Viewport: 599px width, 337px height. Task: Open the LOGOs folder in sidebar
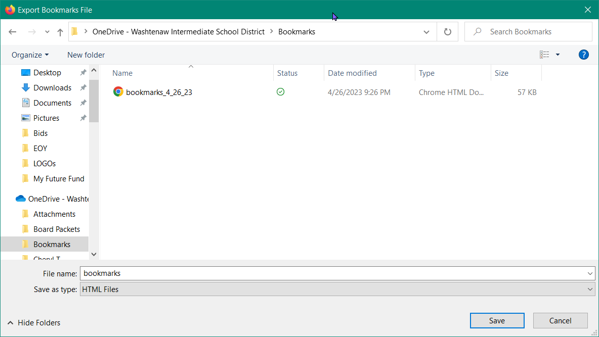pyautogui.click(x=45, y=164)
